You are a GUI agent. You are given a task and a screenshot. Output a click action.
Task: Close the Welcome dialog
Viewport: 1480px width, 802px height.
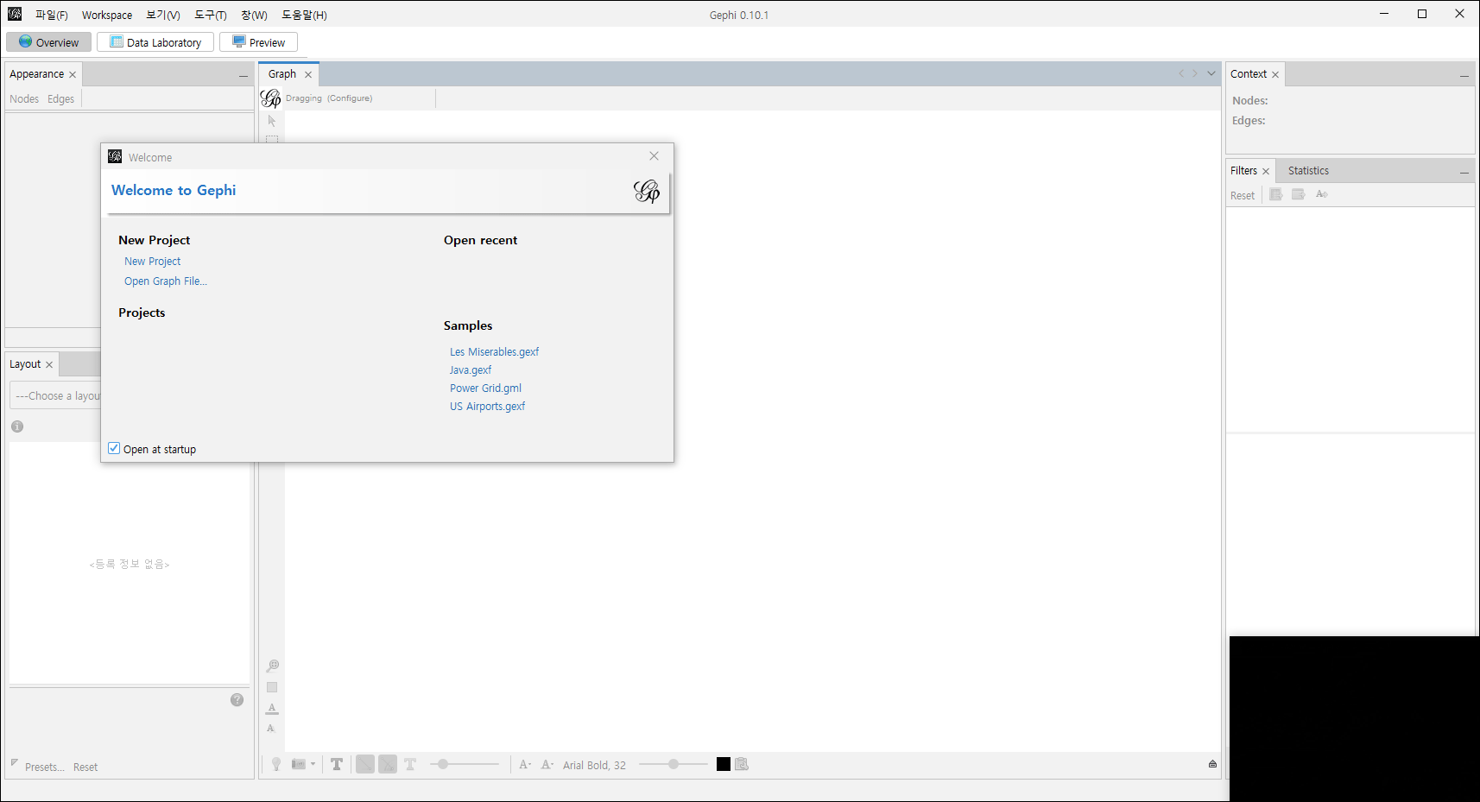(655, 156)
